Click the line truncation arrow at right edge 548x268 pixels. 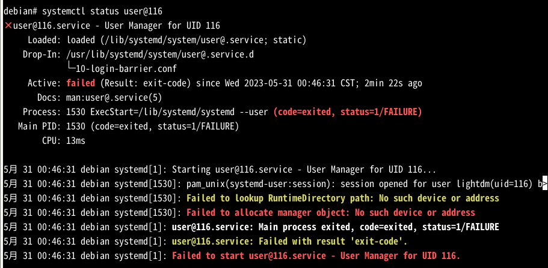544,184
